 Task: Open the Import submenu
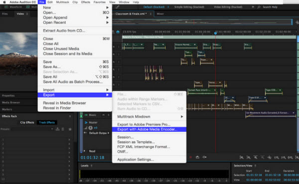pos(75,90)
